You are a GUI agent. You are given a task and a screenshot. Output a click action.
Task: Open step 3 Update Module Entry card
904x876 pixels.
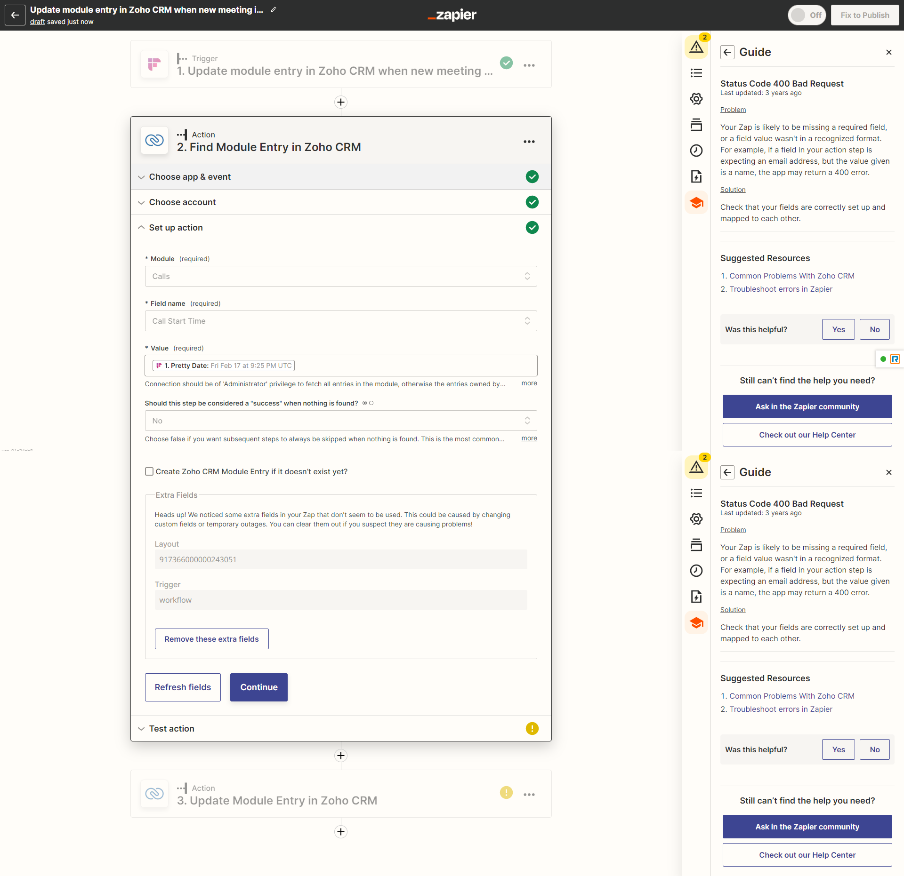coord(341,794)
